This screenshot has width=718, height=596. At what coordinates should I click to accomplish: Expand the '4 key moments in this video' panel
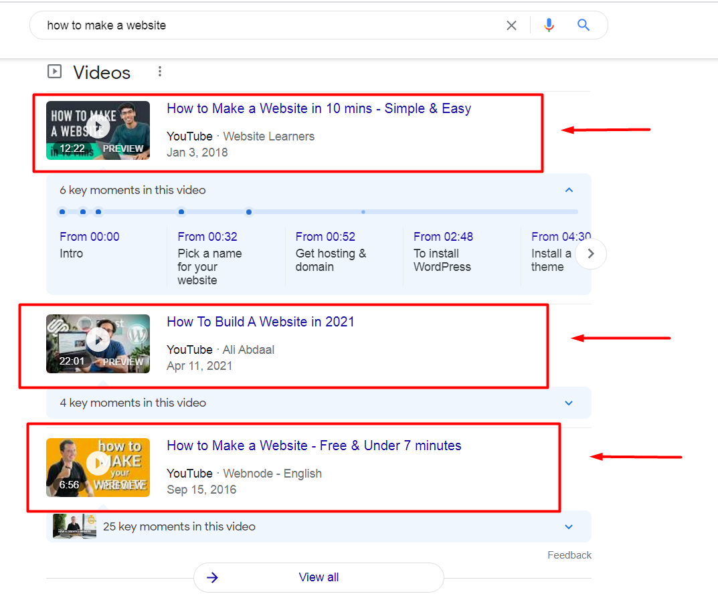click(569, 403)
